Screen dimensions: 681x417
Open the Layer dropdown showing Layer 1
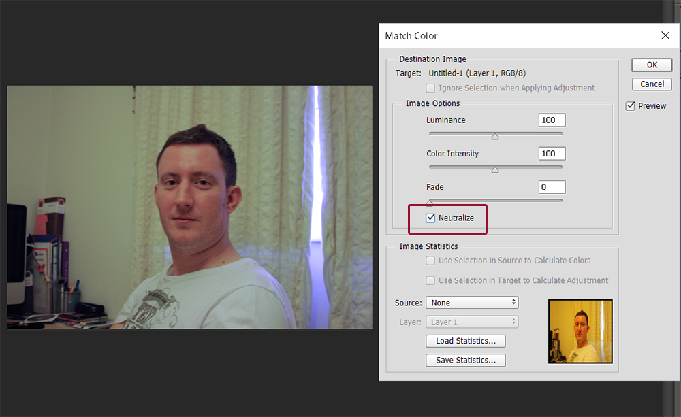point(472,322)
